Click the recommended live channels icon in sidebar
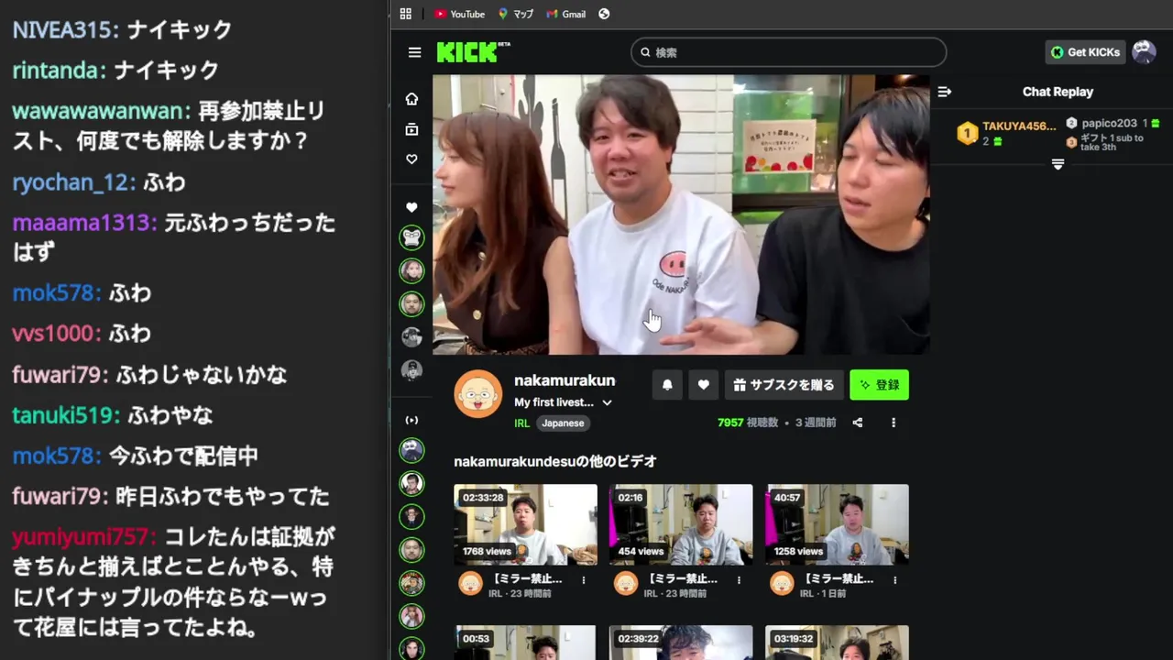Viewport: 1173px width, 660px height. click(411, 420)
